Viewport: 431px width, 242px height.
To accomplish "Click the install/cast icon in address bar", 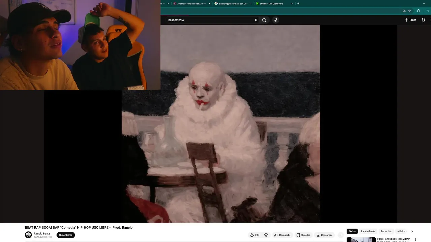I will [404, 11].
